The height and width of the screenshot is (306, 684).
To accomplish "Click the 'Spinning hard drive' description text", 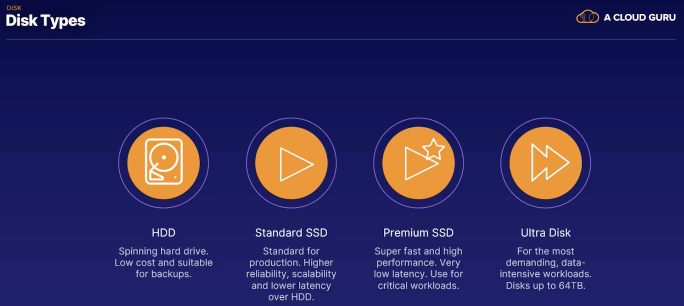I will (x=163, y=251).
